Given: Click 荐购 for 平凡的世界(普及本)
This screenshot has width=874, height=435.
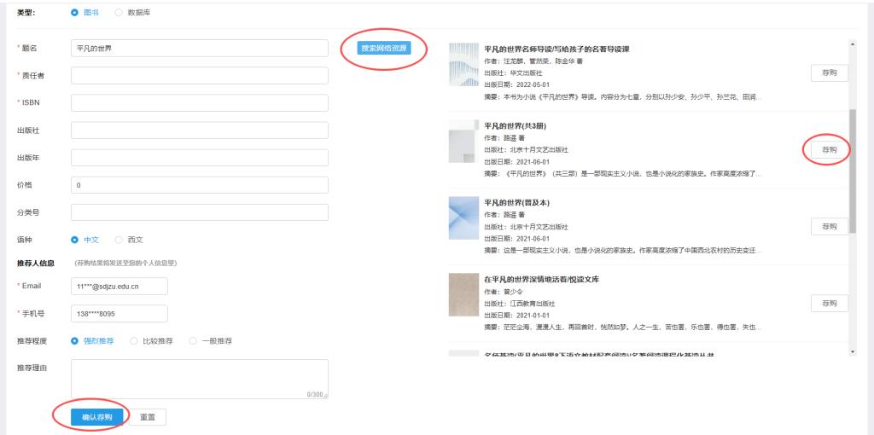Looking at the screenshot, I should (829, 226).
